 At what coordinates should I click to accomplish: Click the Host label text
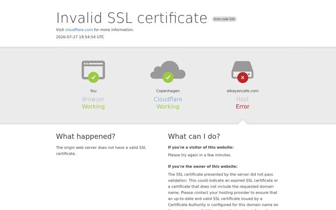click(243, 99)
